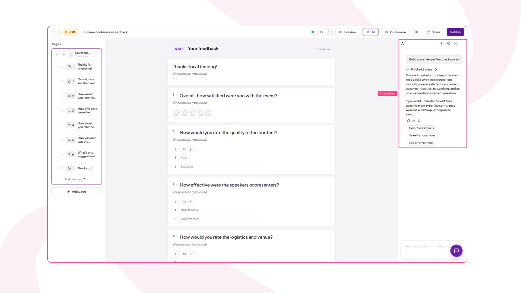This screenshot has width=521, height=293.
Task: Click drag handle of Your feedback page
Action: 57,55
